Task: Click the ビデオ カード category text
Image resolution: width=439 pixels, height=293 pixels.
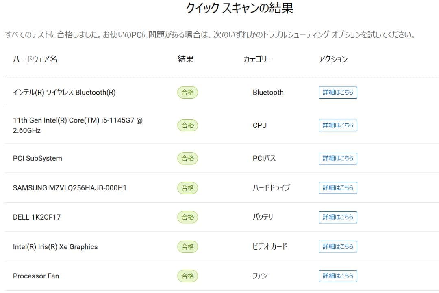Action: point(270,247)
